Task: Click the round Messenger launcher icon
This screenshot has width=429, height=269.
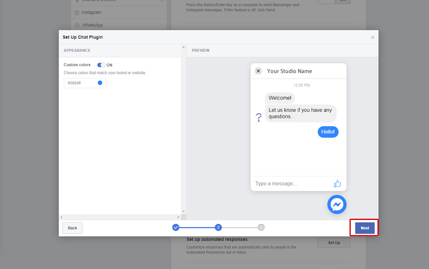Action: [x=337, y=204]
